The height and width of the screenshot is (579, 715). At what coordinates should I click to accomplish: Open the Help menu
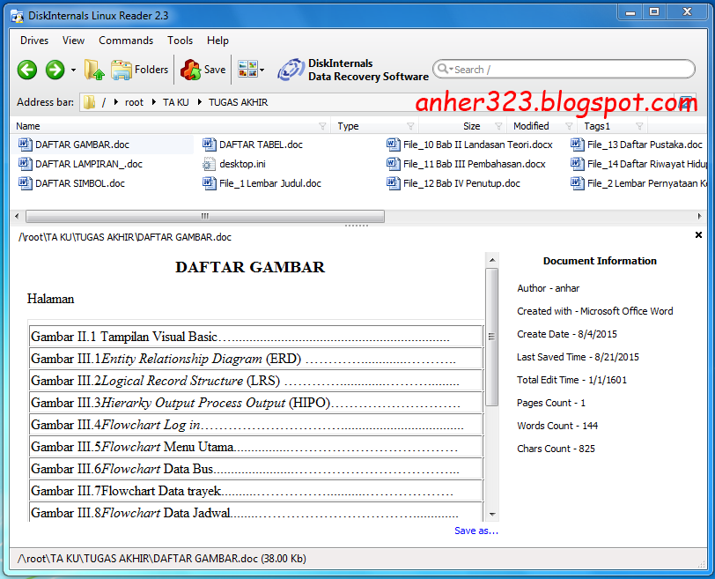[217, 41]
